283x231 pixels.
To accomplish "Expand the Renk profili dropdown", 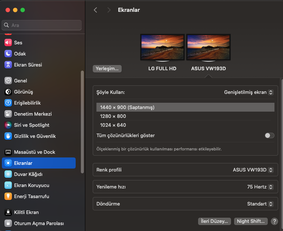I will pyautogui.click(x=253, y=170).
